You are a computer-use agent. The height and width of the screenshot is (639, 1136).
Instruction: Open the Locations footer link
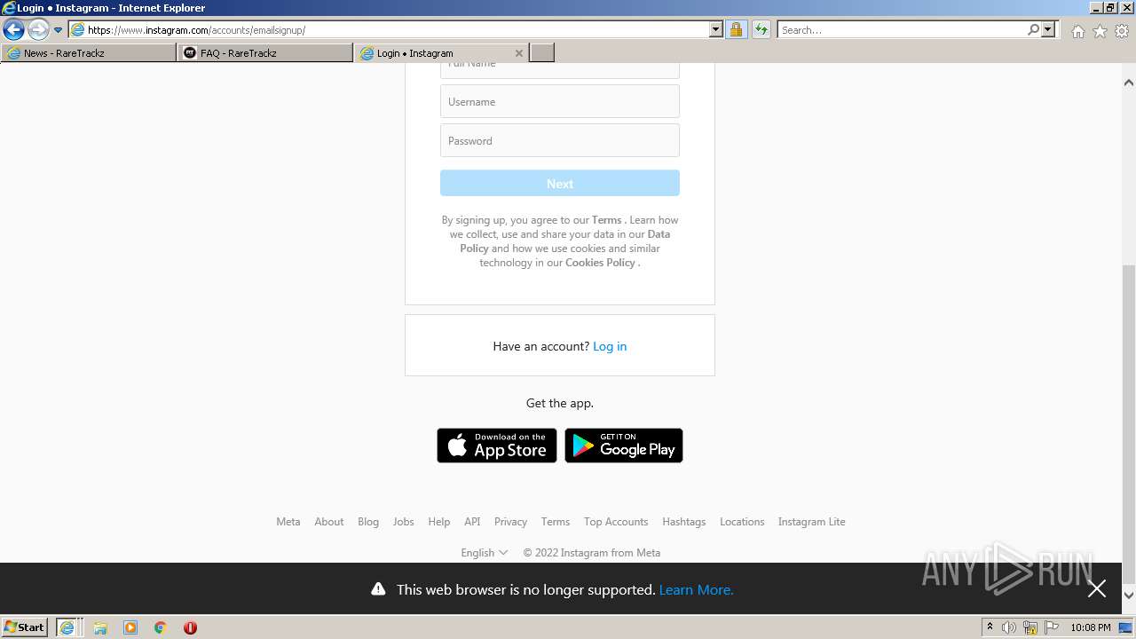[x=742, y=522]
